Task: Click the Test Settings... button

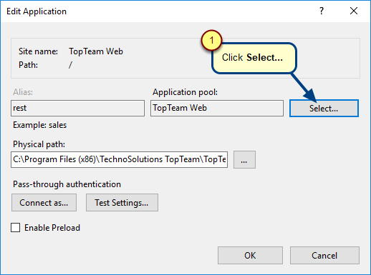Action: [122, 203]
